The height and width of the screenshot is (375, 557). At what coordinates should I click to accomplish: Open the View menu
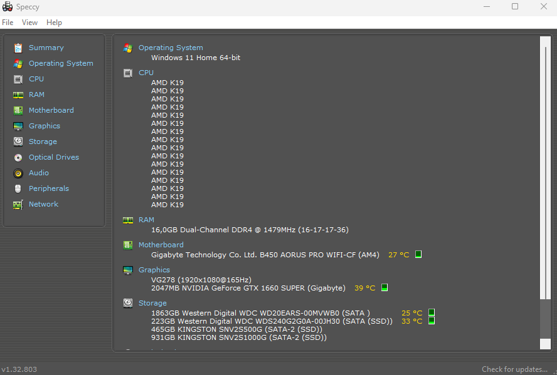click(29, 23)
